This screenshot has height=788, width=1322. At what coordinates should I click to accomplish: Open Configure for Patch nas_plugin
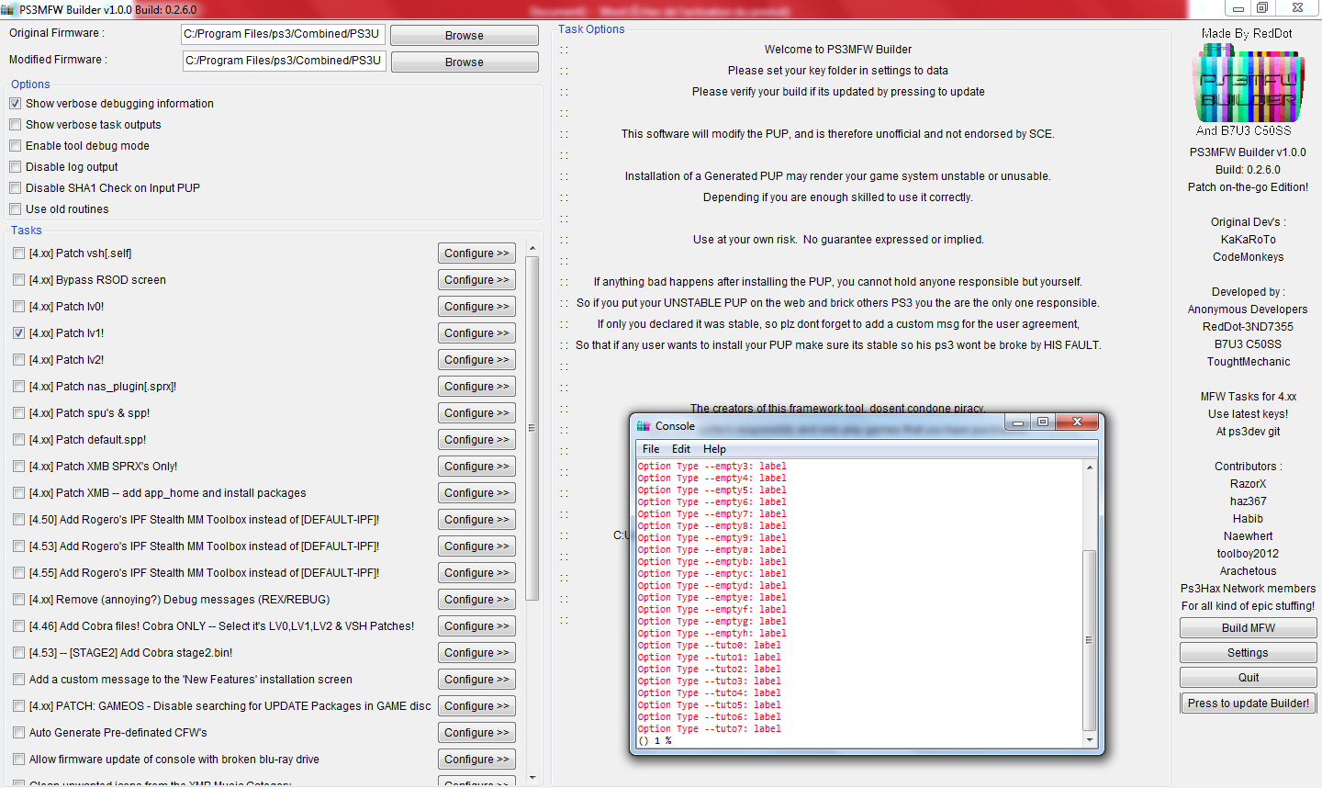476,387
